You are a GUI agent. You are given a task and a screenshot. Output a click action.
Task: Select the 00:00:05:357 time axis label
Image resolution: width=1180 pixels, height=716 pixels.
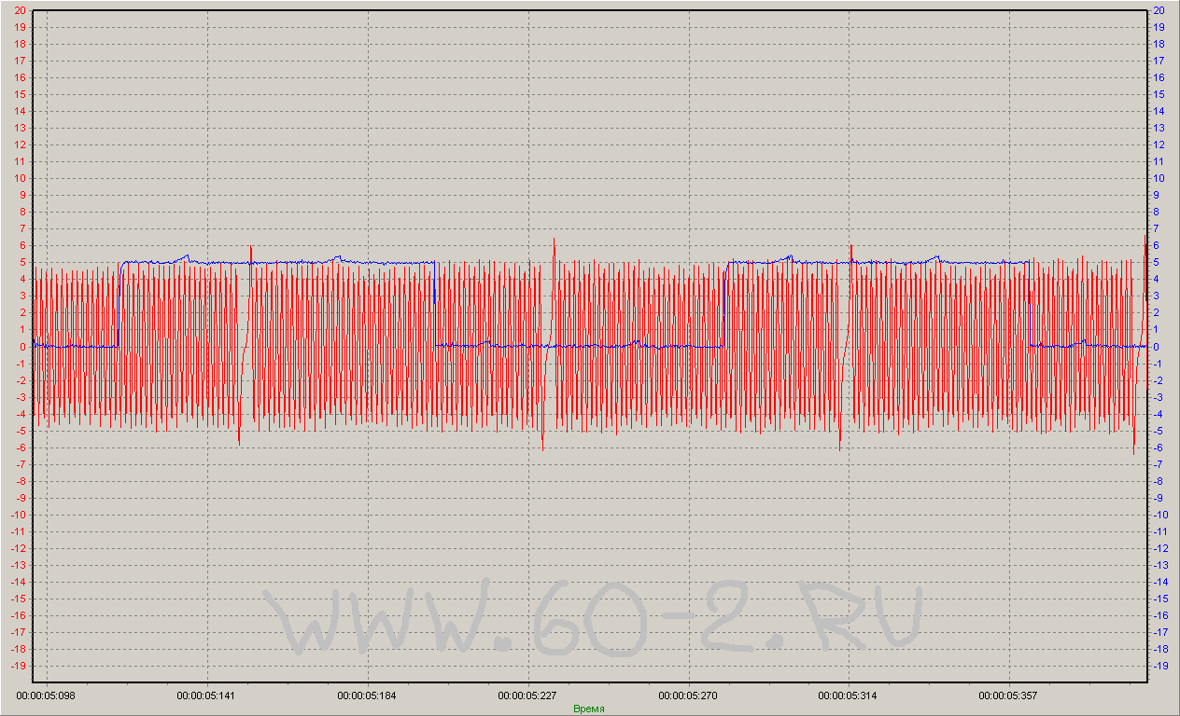[1008, 695]
